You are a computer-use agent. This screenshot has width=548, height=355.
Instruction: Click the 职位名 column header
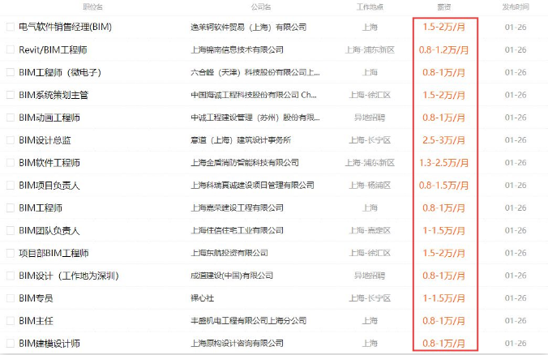pos(92,6)
